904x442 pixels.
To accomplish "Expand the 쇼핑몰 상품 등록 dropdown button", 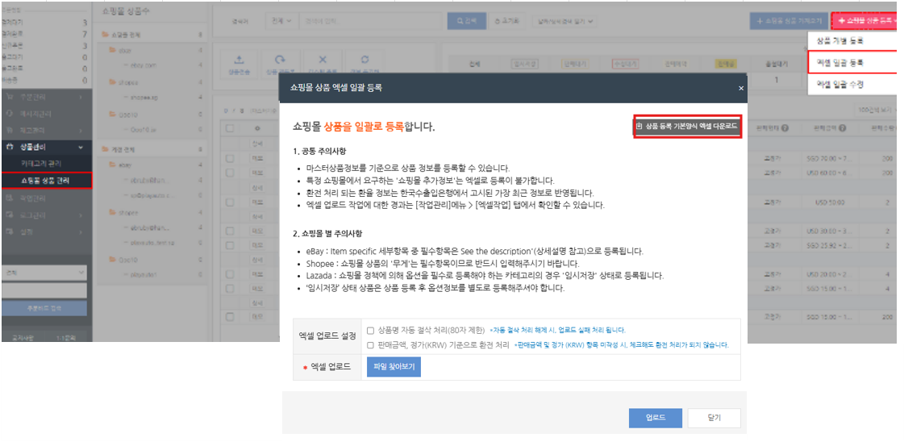I will [866, 19].
